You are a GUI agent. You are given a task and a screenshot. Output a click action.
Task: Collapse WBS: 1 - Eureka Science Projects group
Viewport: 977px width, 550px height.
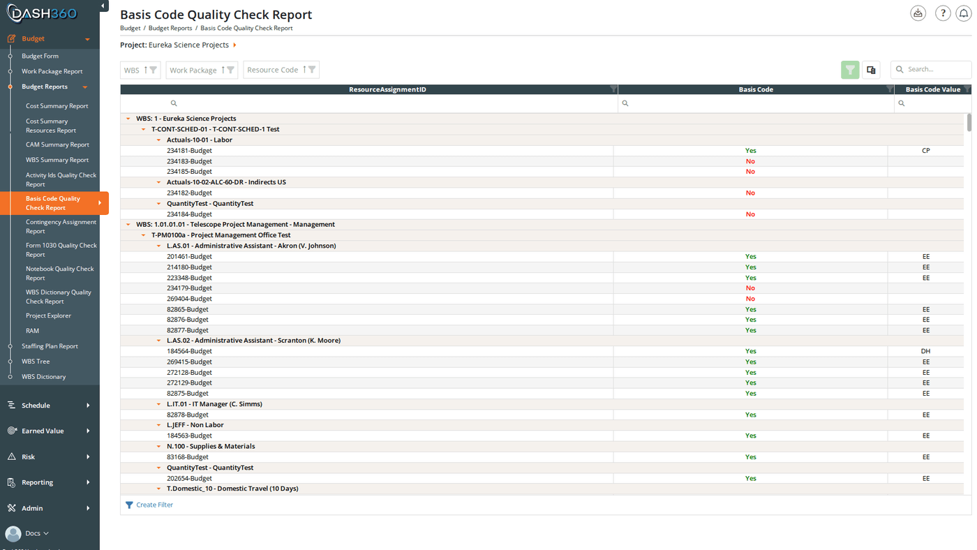[128, 119]
